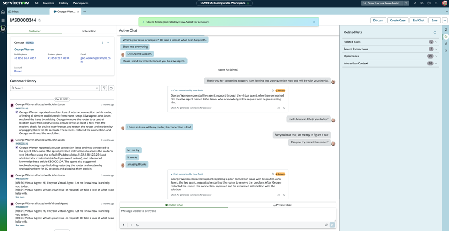
Task: Open the Boxeo account link
Action: click(18, 71)
